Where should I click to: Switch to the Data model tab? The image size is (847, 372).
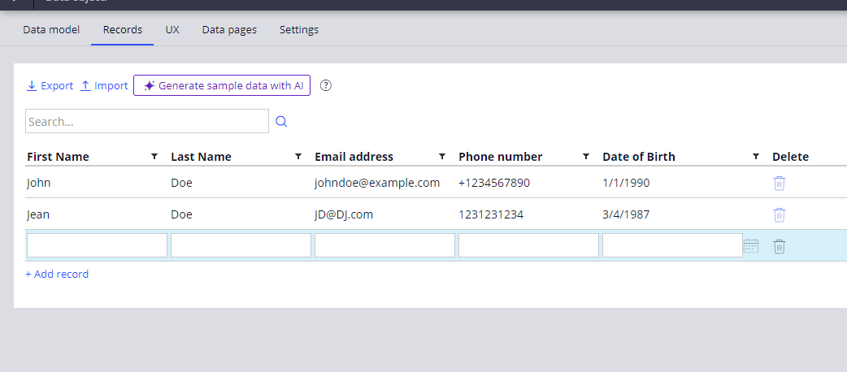pos(51,30)
